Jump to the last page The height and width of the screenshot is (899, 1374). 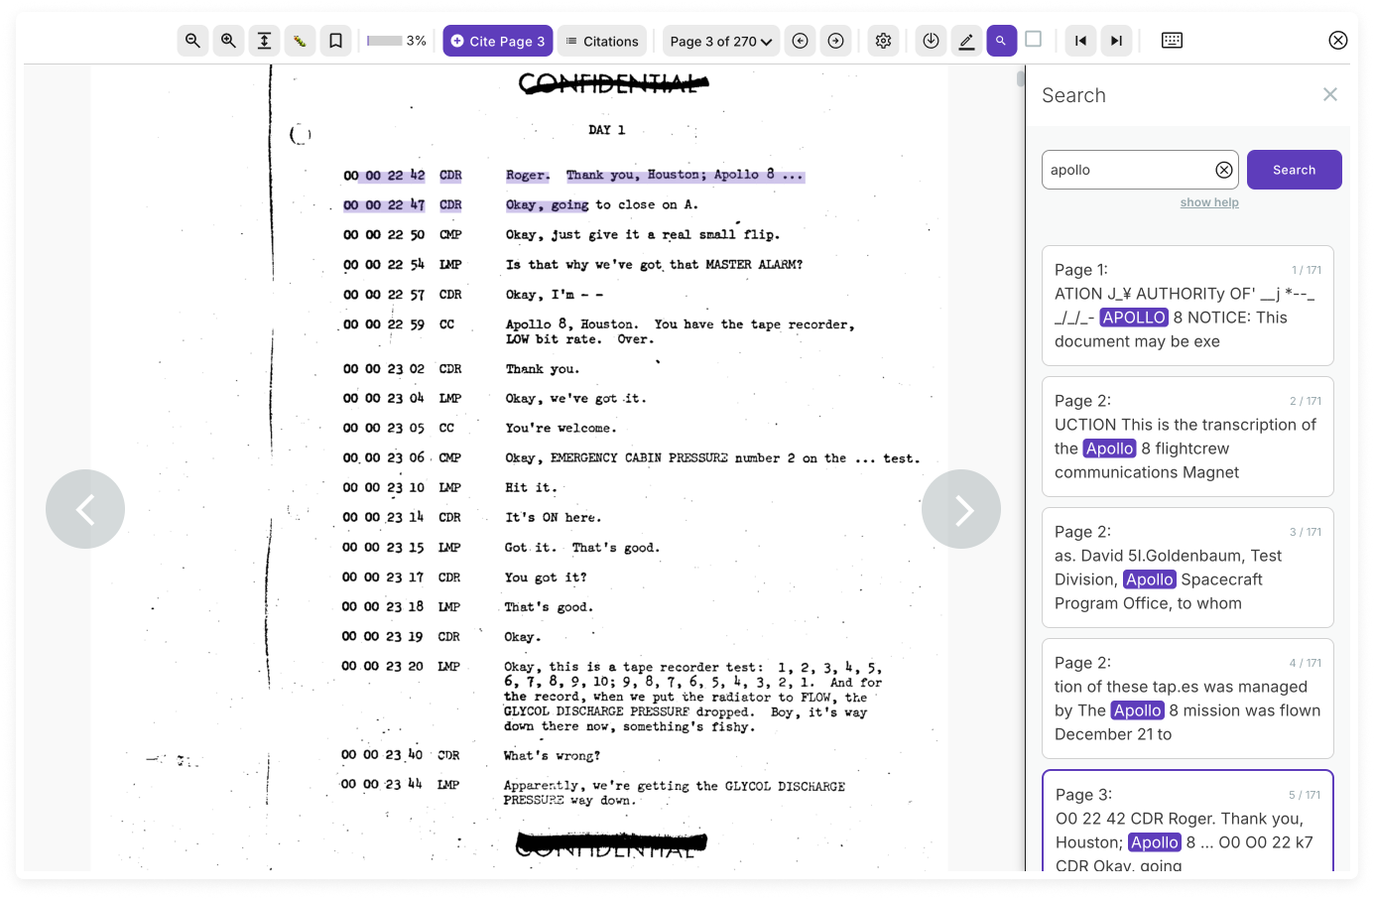[1116, 41]
